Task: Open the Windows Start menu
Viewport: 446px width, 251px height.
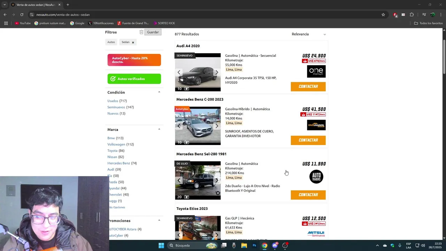Action: tap(161, 245)
